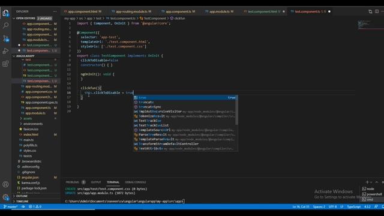This screenshot has height=216, width=384.
Task: Click the new terminal plus icon
Action: [367, 182]
